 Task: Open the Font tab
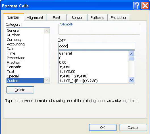point(57,17)
